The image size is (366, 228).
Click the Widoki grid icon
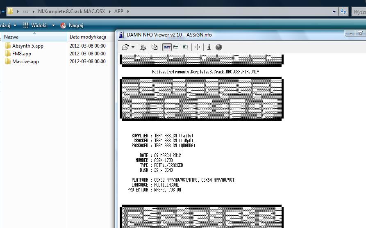click(25, 25)
